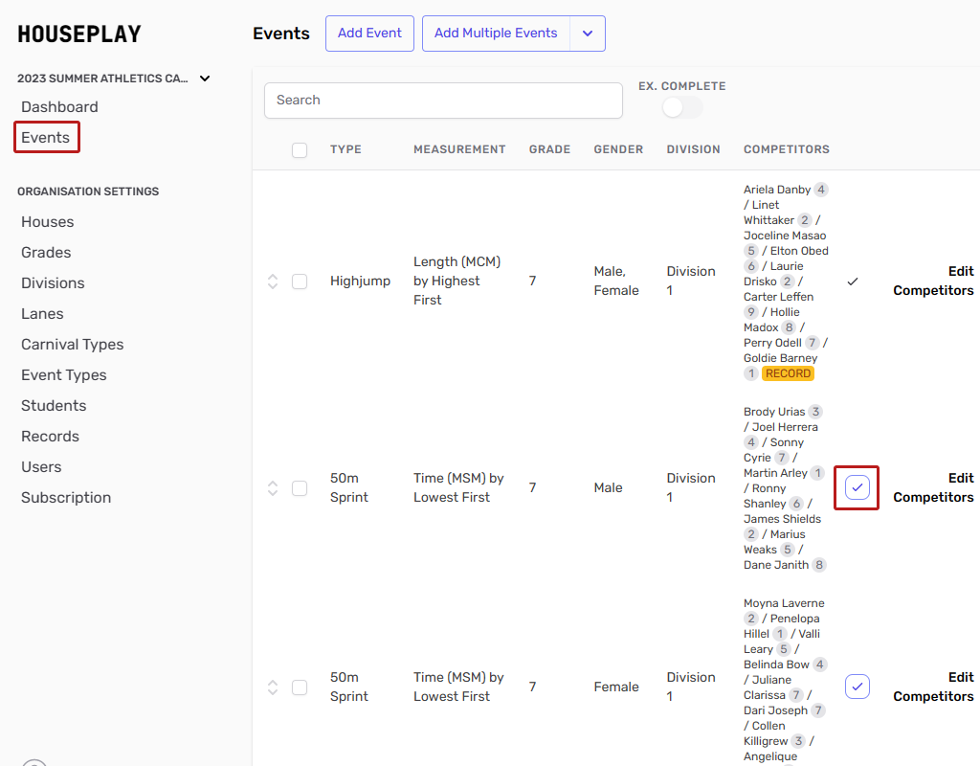Viewport: 980px width, 766px height.
Task: Open Event Types in organisation settings
Action: 64,375
